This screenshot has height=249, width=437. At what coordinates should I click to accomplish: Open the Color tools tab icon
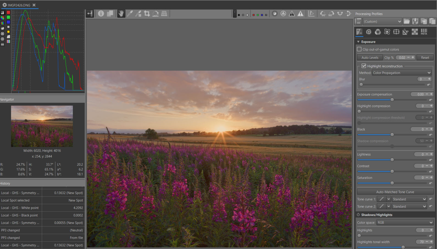pos(378,32)
